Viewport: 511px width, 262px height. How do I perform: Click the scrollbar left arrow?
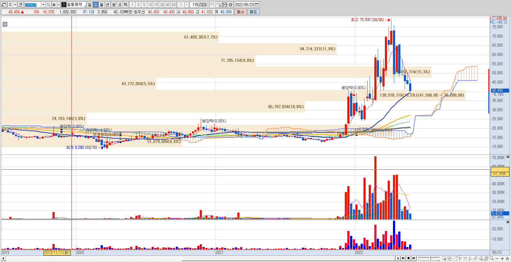pos(3,258)
